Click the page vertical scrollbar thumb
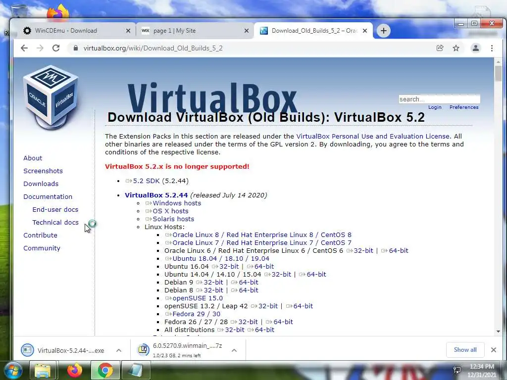 498,74
